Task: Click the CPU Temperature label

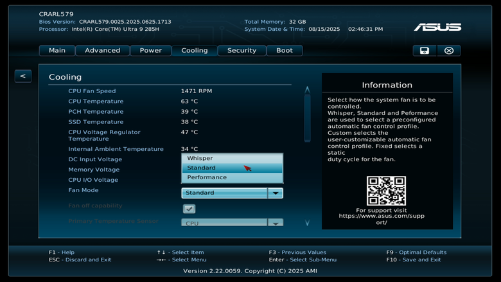Action: click(x=96, y=101)
